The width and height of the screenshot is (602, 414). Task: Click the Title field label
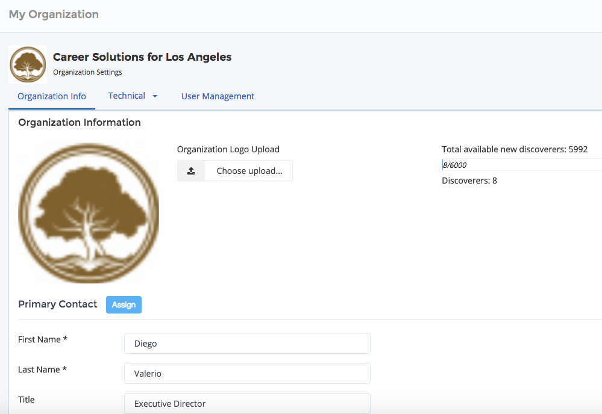point(26,400)
